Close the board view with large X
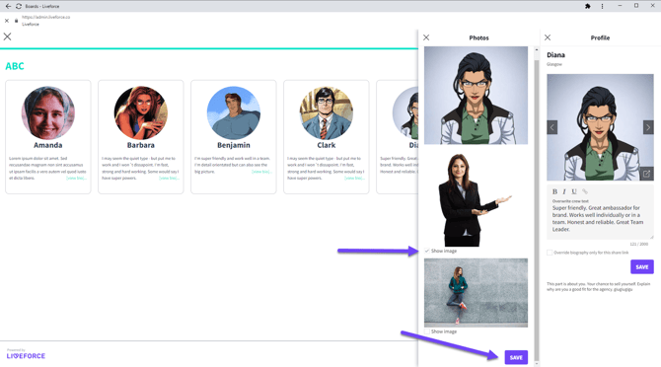661x367 pixels. pyautogui.click(x=7, y=37)
